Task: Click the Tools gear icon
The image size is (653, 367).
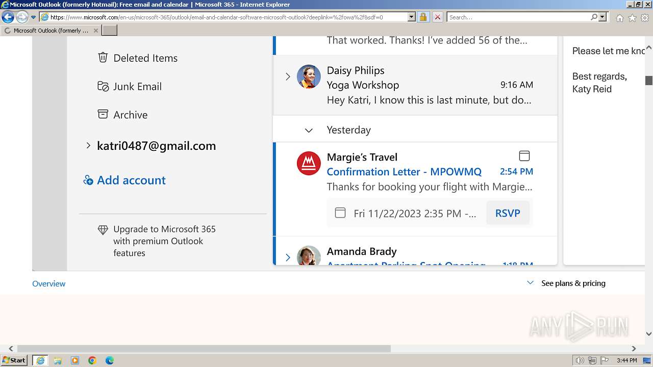Action: 645,18
